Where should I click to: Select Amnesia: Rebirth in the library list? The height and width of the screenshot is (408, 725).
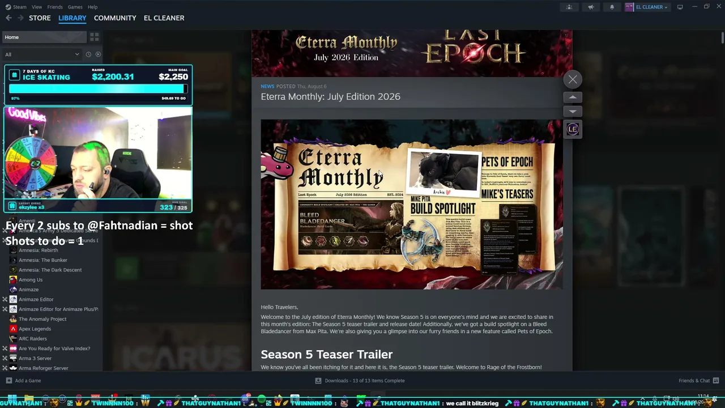point(38,250)
